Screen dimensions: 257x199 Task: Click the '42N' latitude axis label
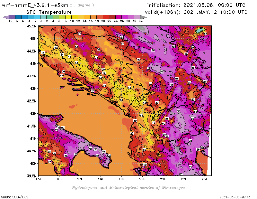(33, 114)
